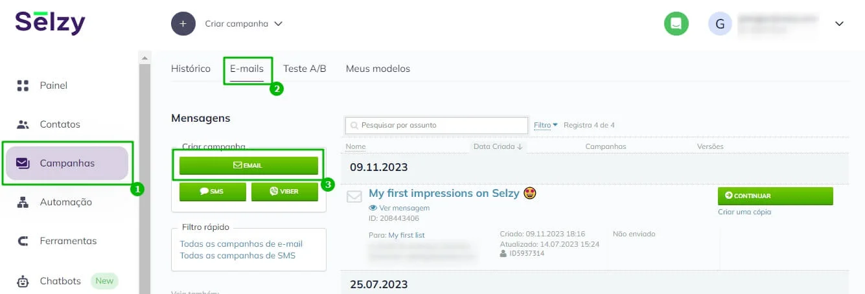Select Campanhas in the sidebar
Image resolution: width=865 pixels, height=294 pixels.
pyautogui.click(x=67, y=163)
